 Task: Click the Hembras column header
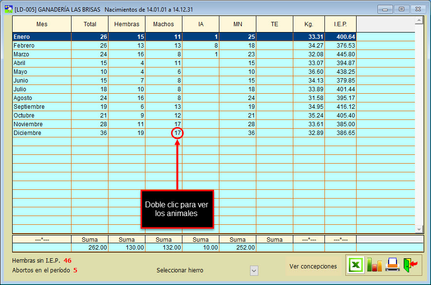(126, 24)
